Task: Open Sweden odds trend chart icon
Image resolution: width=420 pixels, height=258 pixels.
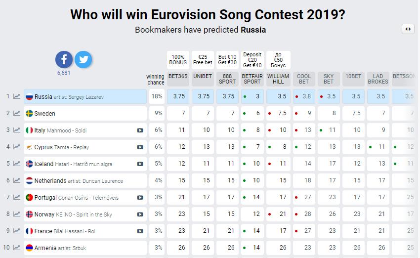Action: pos(17,113)
